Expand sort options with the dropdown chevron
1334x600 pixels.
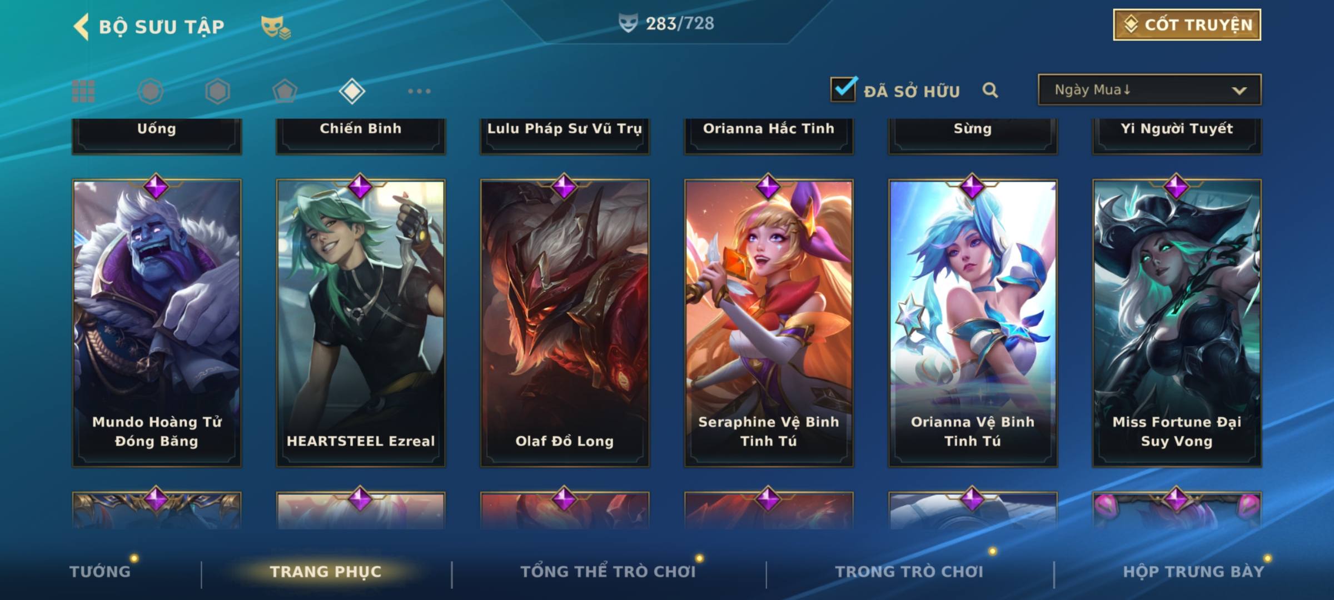click(1239, 91)
